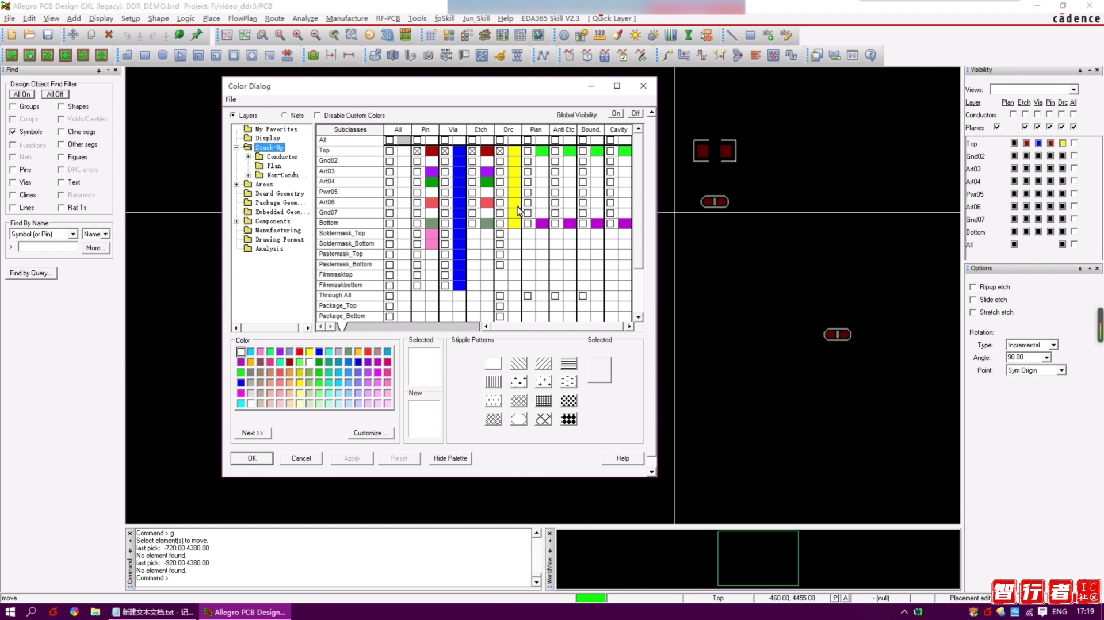Click the camera snapshot icon
1104x620 pixels.
pyautogui.click(x=428, y=55)
